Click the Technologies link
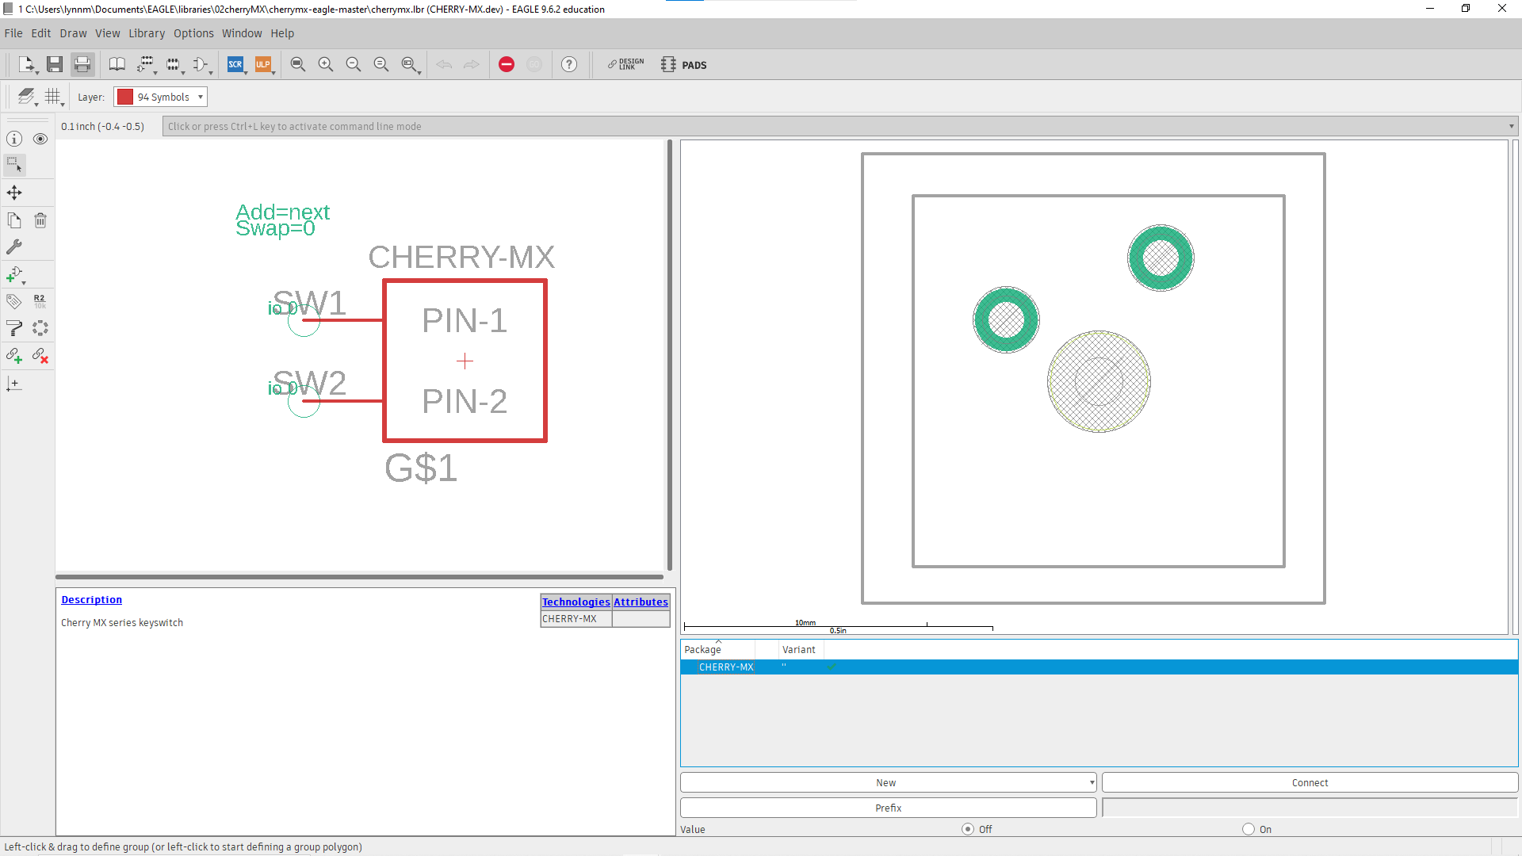The width and height of the screenshot is (1522, 856). 576,602
